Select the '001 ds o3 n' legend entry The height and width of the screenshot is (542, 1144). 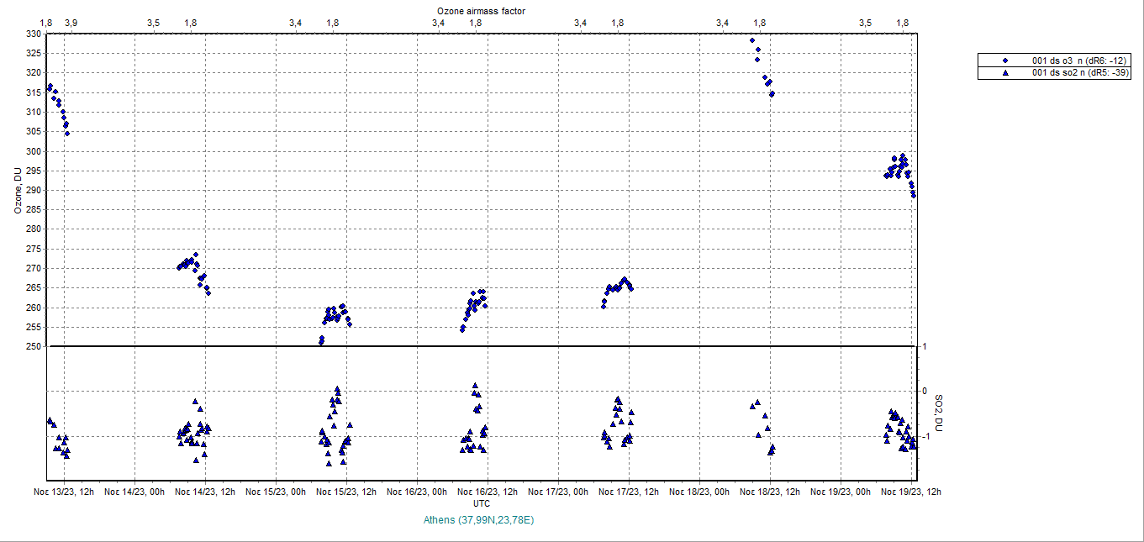(x=1073, y=61)
